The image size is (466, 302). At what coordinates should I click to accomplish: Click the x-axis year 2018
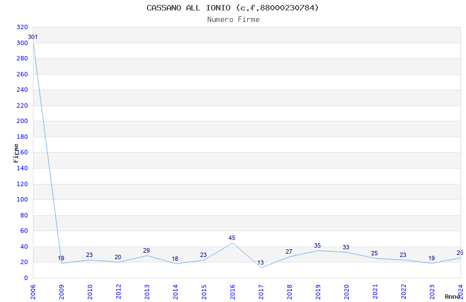pyautogui.click(x=290, y=292)
